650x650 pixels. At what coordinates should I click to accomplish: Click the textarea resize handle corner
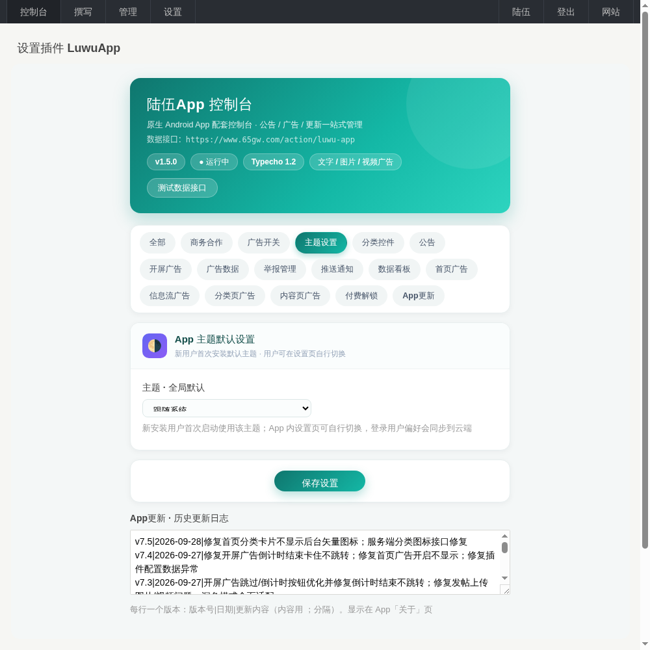coord(505,590)
